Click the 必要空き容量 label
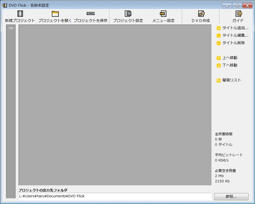255x204 pixels. pyautogui.click(x=225, y=171)
